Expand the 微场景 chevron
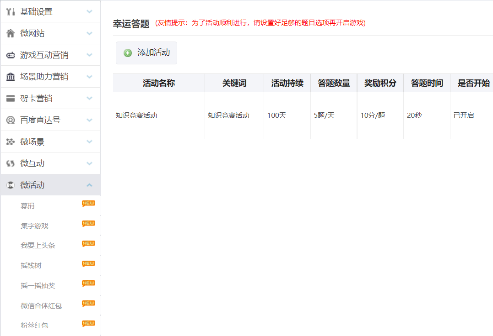This screenshot has width=493, height=336. [89, 142]
